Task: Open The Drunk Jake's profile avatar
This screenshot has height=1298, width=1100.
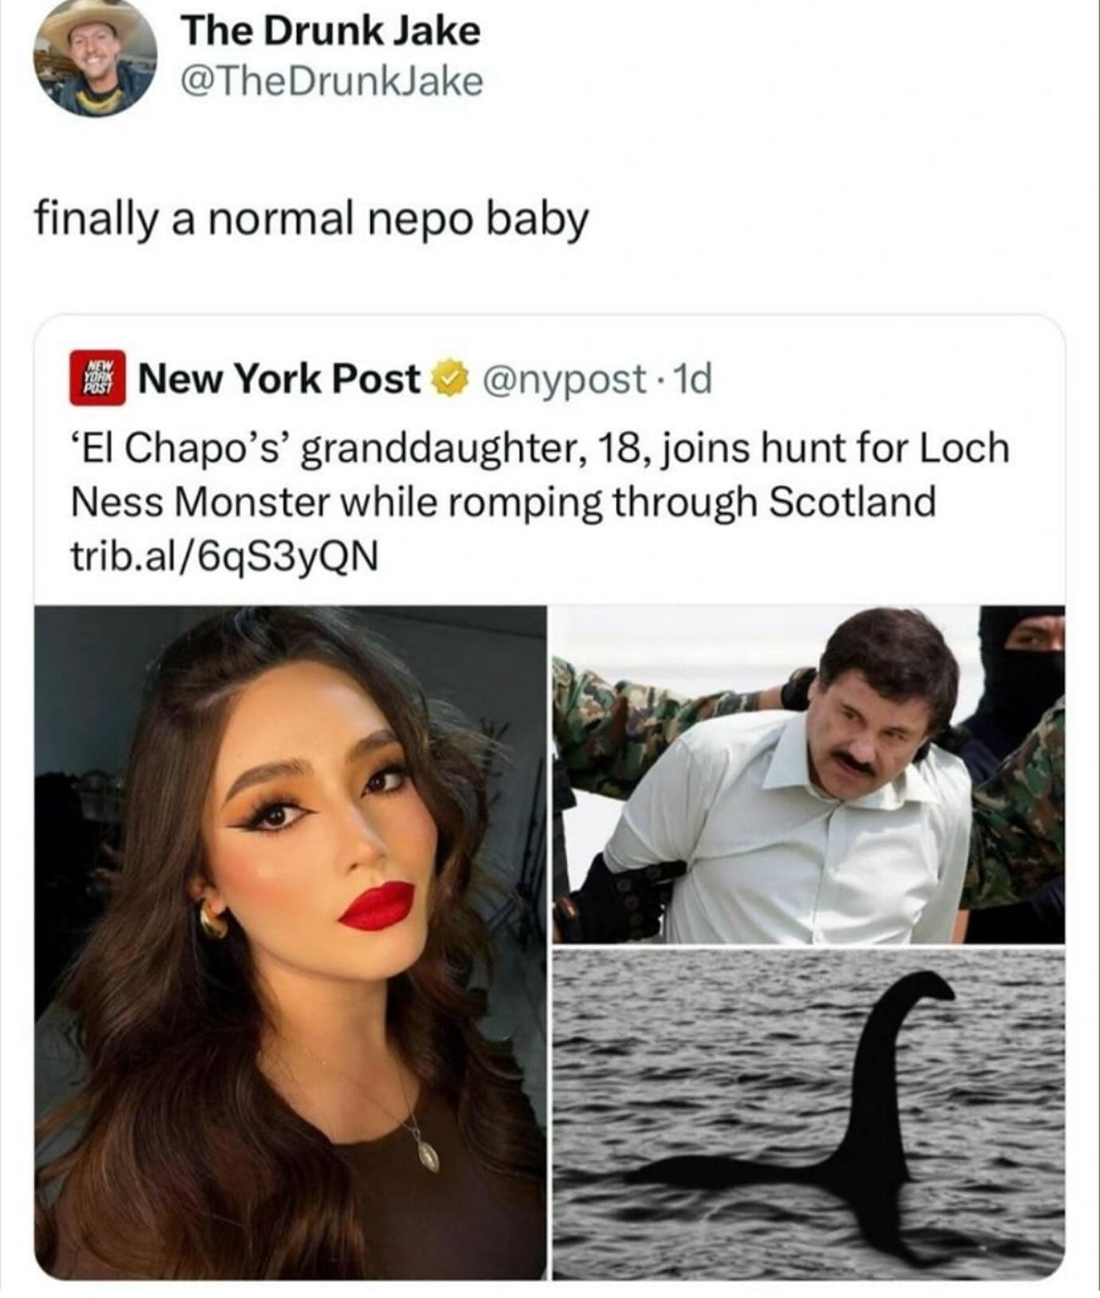Action: click(x=95, y=57)
